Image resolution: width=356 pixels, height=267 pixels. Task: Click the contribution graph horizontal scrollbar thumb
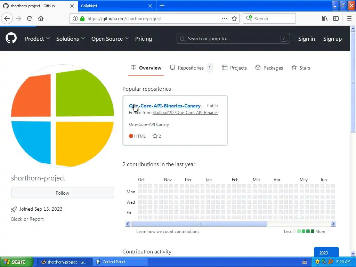click(199, 224)
